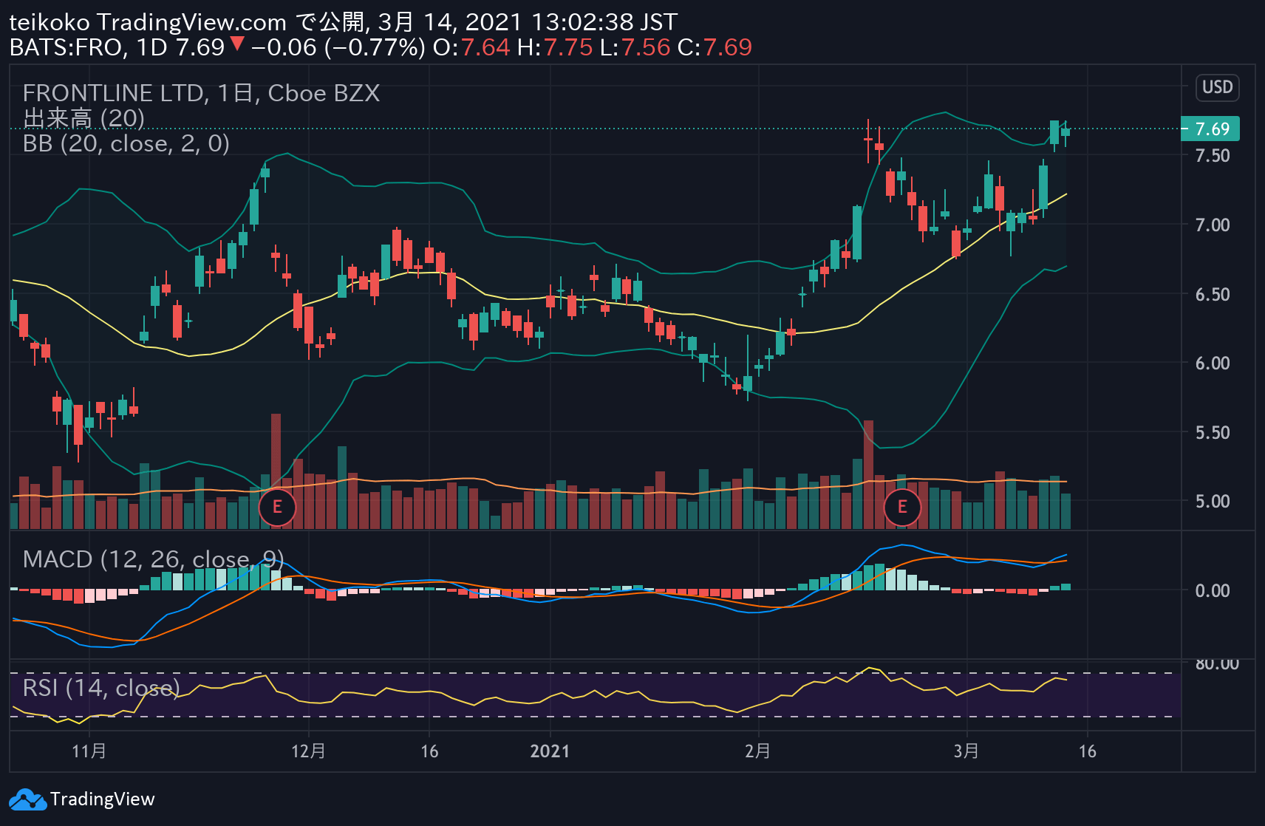The height and width of the screenshot is (826, 1265).
Task: Click the L:7.56 low value
Action: pos(635,47)
